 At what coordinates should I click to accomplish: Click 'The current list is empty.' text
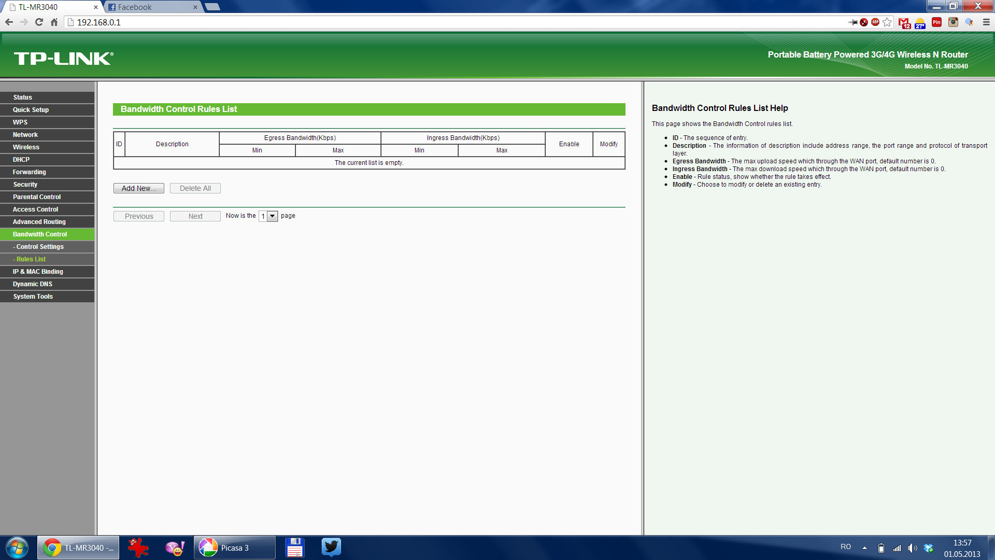369,163
